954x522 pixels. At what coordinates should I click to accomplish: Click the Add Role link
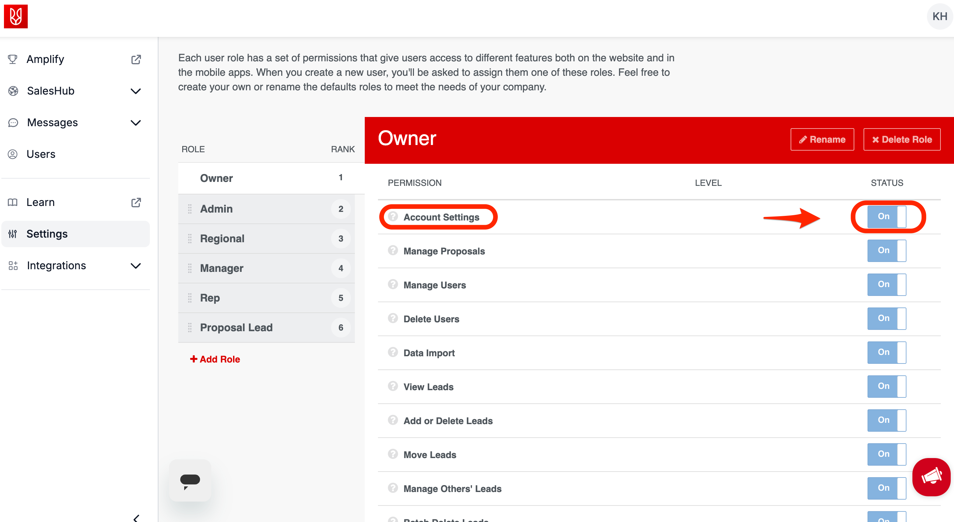pyautogui.click(x=215, y=359)
